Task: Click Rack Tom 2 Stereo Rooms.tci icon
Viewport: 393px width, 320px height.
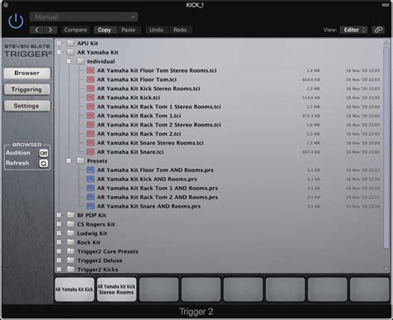Action: pos(90,125)
